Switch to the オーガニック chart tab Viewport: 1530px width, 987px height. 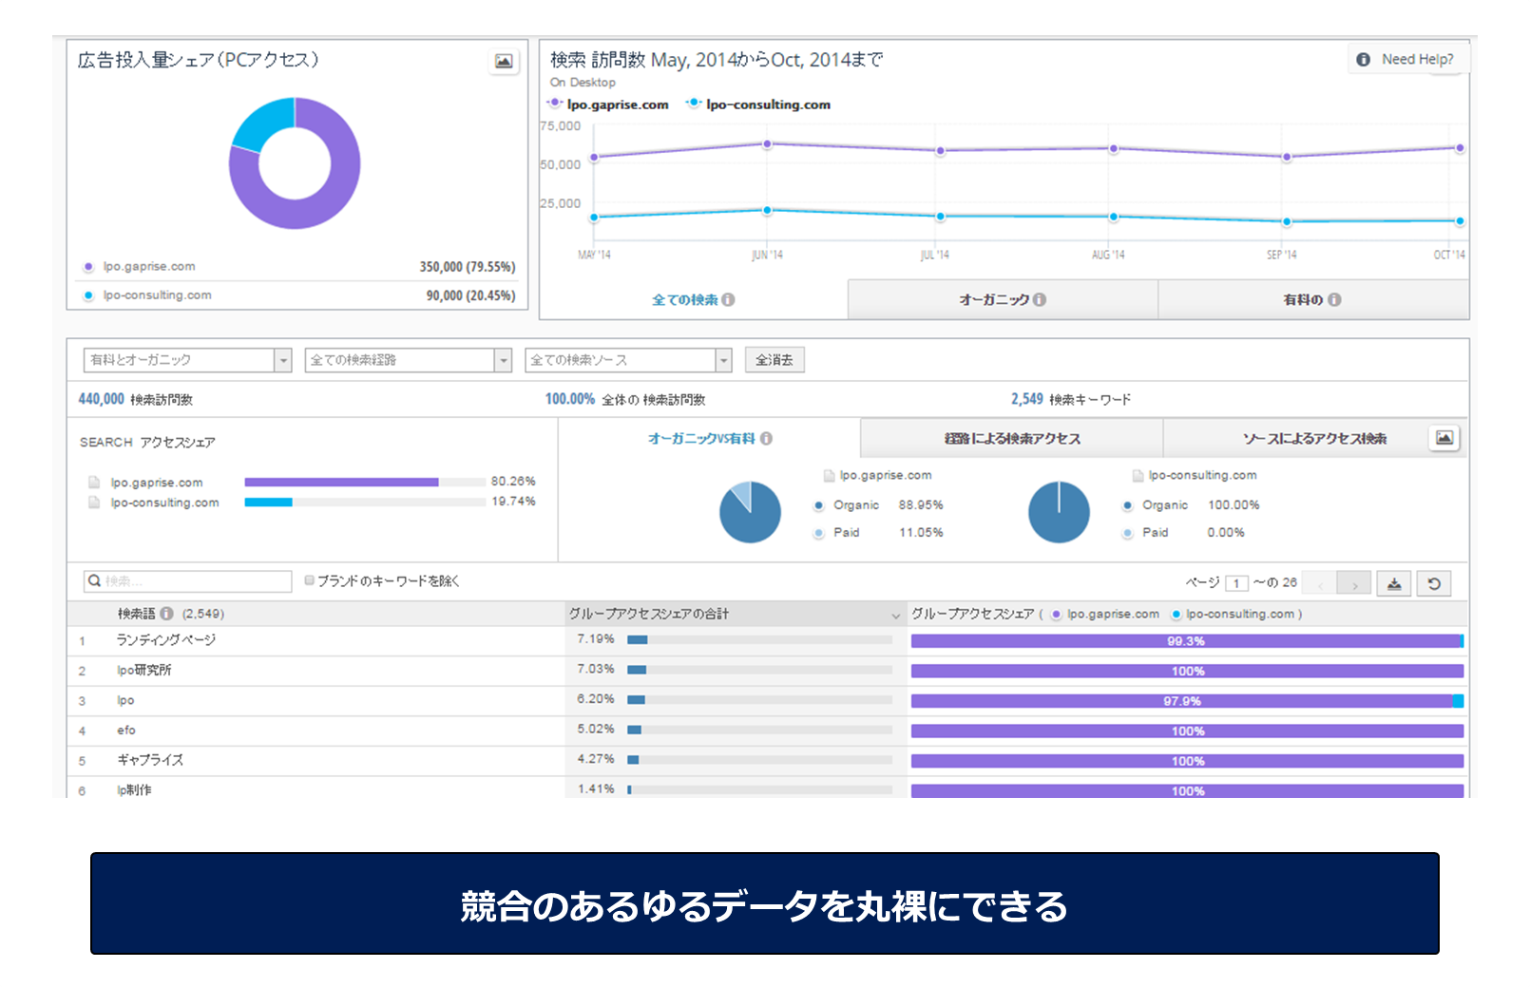1002,299
